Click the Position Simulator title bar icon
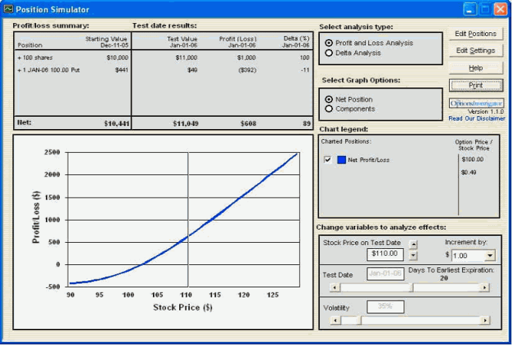 pyautogui.click(x=8, y=9)
